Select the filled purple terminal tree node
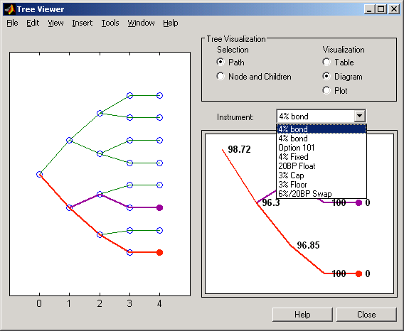The image size is (404, 331). [x=159, y=207]
